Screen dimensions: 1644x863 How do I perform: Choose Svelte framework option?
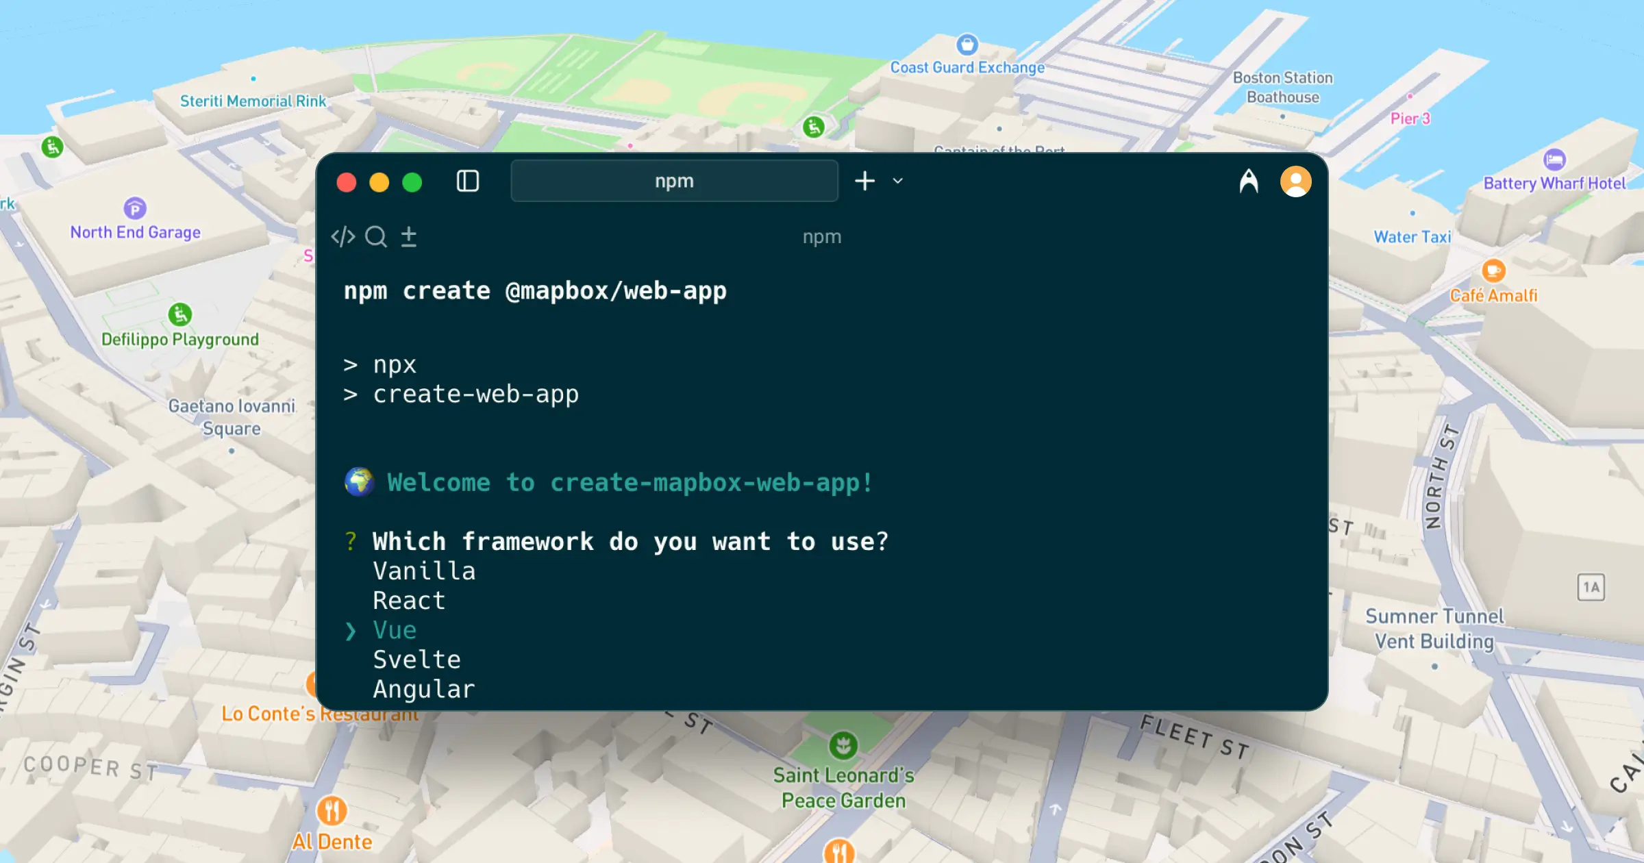416,660
